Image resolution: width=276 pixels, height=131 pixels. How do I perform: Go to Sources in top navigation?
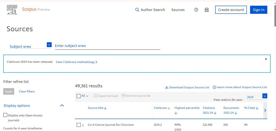pyautogui.click(x=178, y=10)
